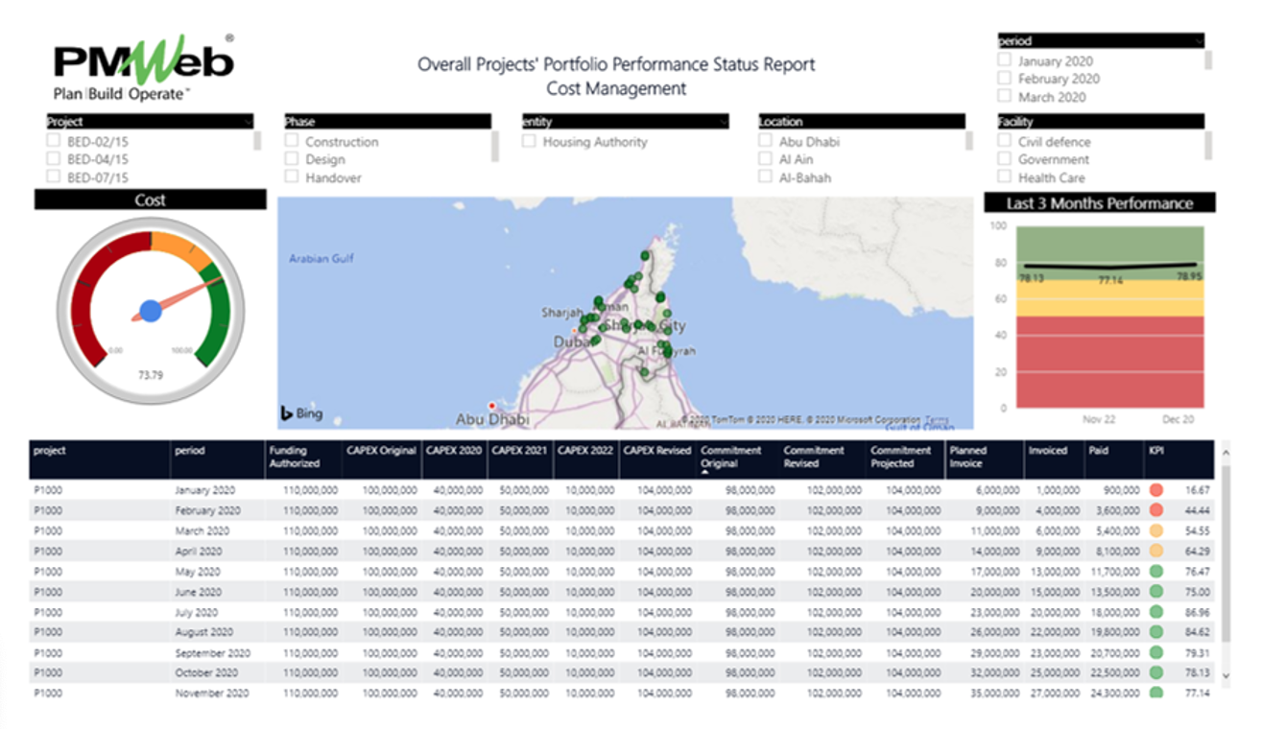
Task: Click the March 2020 period cell in table
Action: pyautogui.click(x=202, y=530)
